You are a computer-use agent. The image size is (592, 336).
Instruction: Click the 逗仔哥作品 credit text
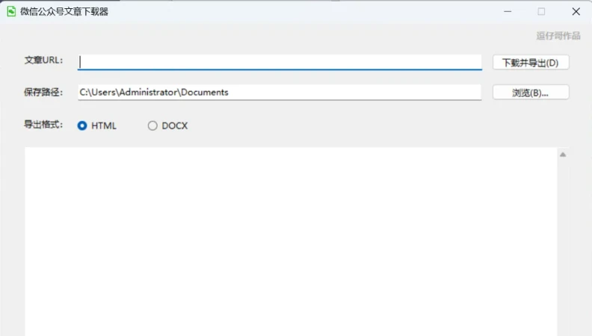pyautogui.click(x=558, y=35)
